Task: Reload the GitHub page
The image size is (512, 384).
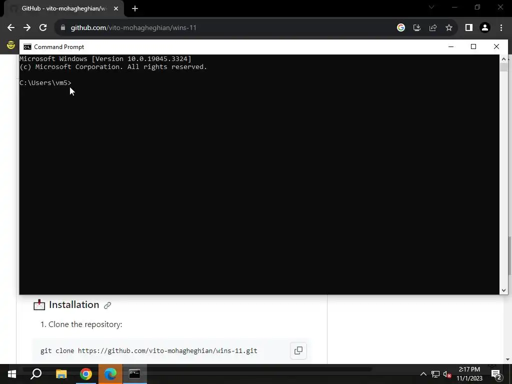Action: pyautogui.click(x=43, y=28)
